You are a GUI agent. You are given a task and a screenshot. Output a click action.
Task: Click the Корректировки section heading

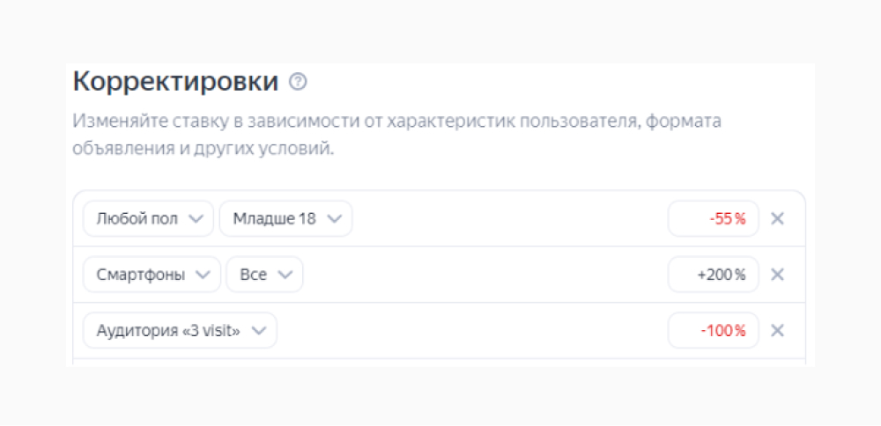(175, 83)
